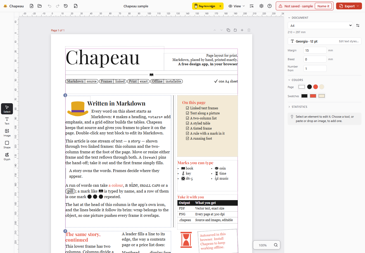Click the Offline installable pill on page
This screenshot has height=253, width=365.
pyautogui.click(x=167, y=81)
